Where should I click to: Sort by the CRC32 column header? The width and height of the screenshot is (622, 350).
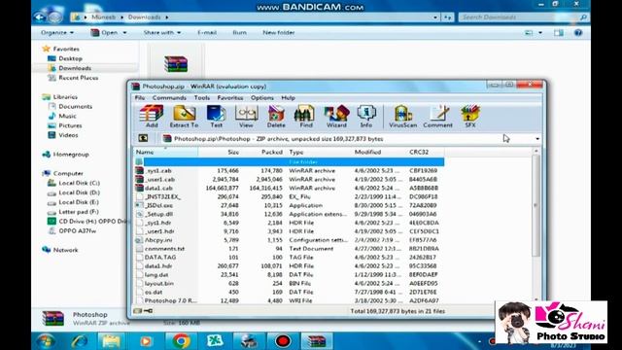[x=426, y=152]
